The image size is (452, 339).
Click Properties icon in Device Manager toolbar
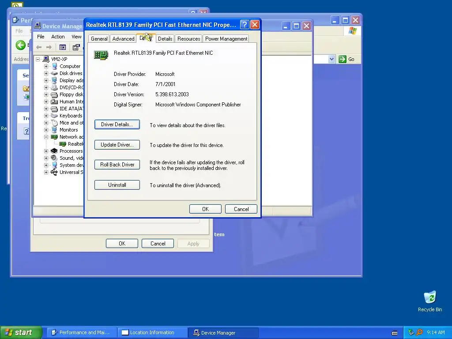point(76,47)
